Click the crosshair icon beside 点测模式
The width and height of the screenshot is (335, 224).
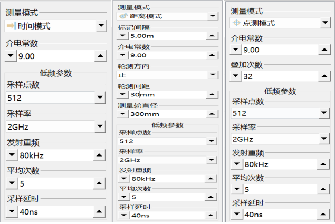pos(236,23)
